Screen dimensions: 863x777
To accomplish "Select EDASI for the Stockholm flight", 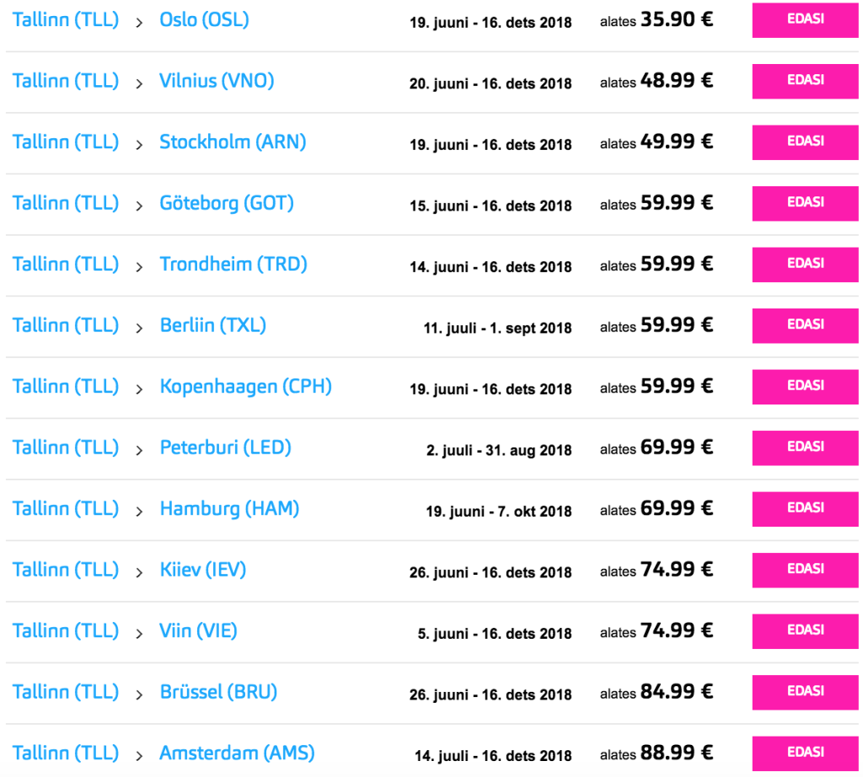I will click(805, 142).
